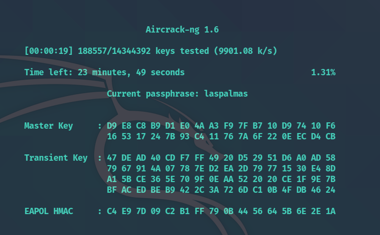Click the first Master Key byte D9

pyautogui.click(x=112, y=126)
